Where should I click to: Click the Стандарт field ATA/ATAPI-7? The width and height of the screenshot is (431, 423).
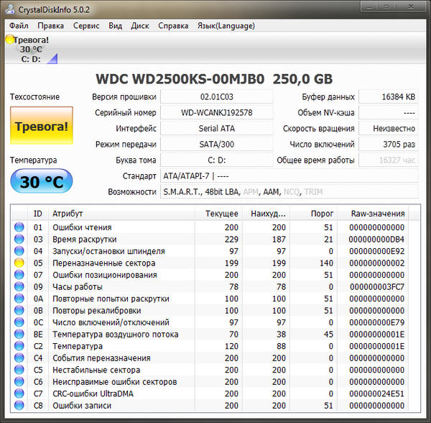(289, 176)
